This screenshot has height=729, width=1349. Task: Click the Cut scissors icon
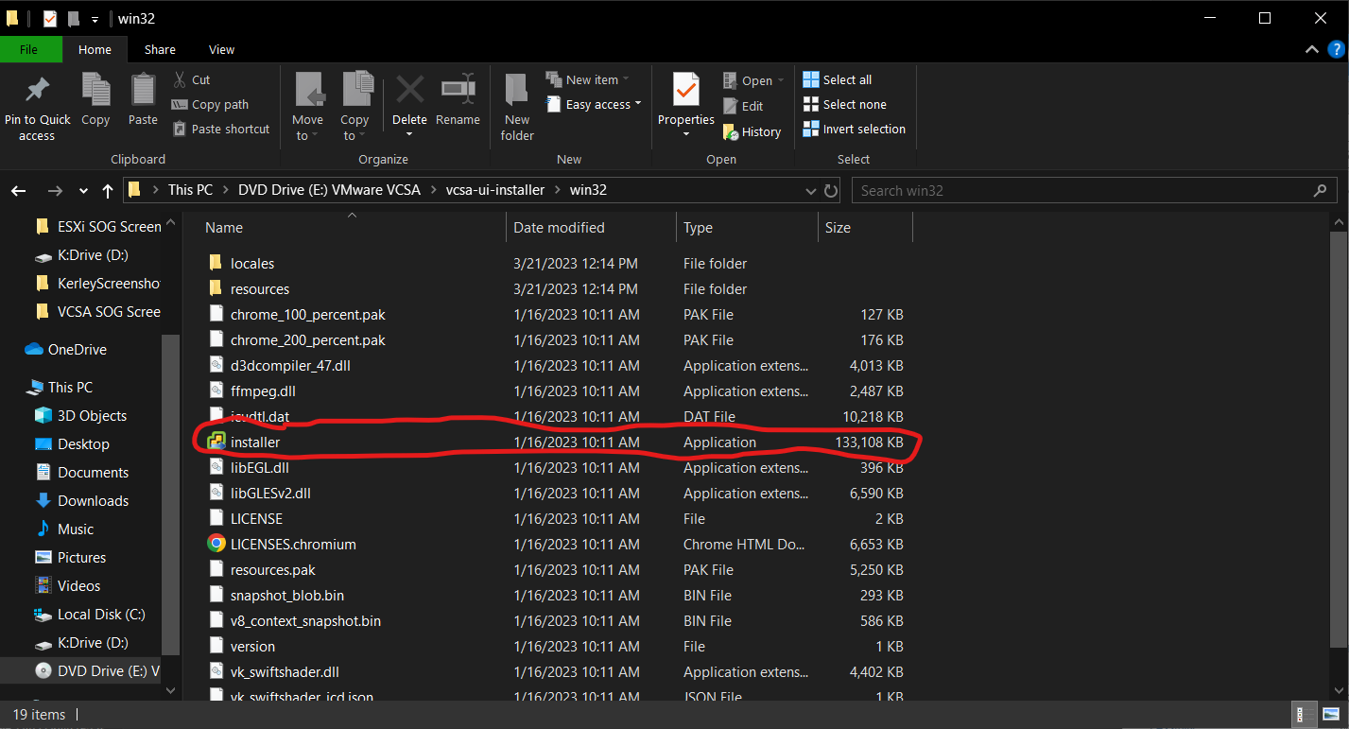180,79
